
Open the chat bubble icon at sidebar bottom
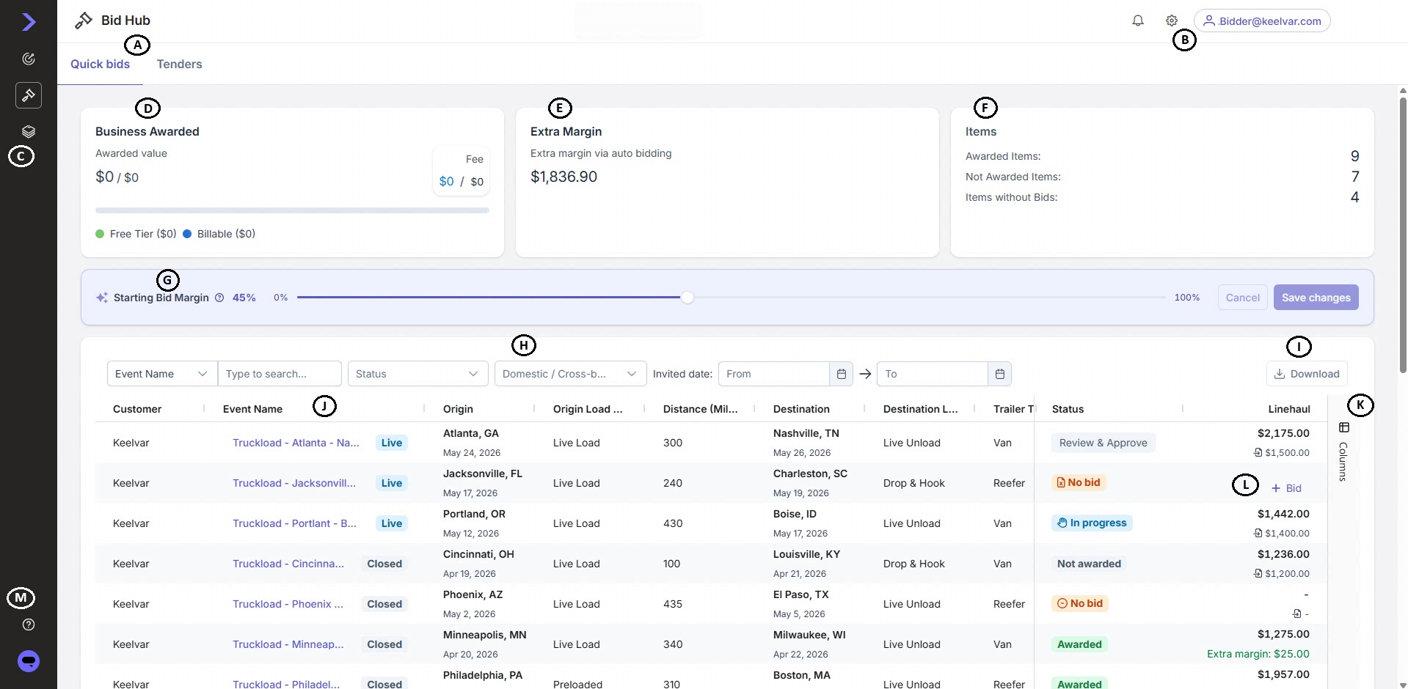pos(29,661)
